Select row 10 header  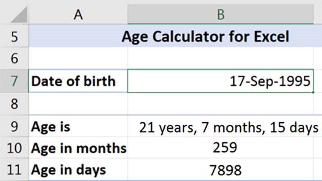click(x=14, y=148)
